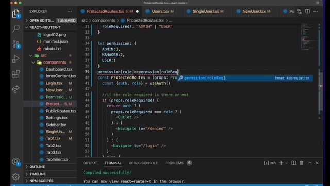The image size is (330, 186).
Task: Split the editor to the right
Action: pos(307,11)
